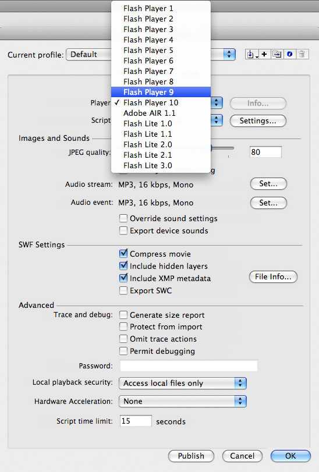
Task: Choose Adobe AIR 1.1 option
Action: pos(161,113)
